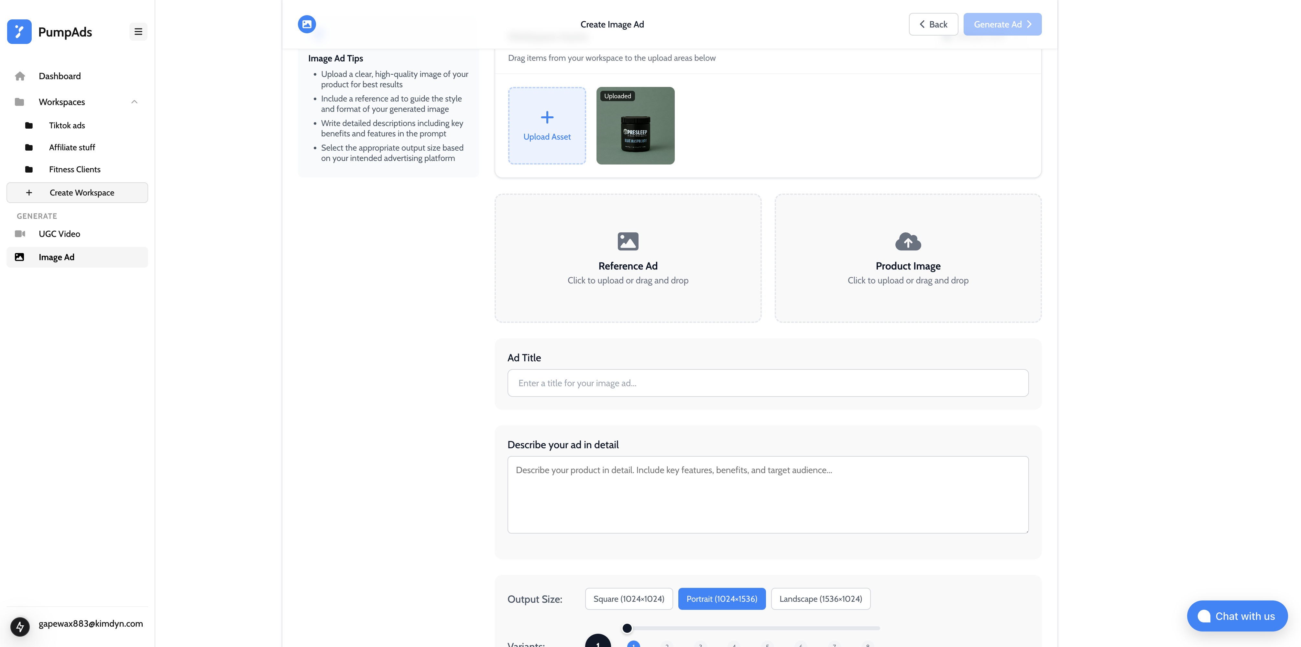
Task: Click the Generate Ad button
Action: 1002,24
